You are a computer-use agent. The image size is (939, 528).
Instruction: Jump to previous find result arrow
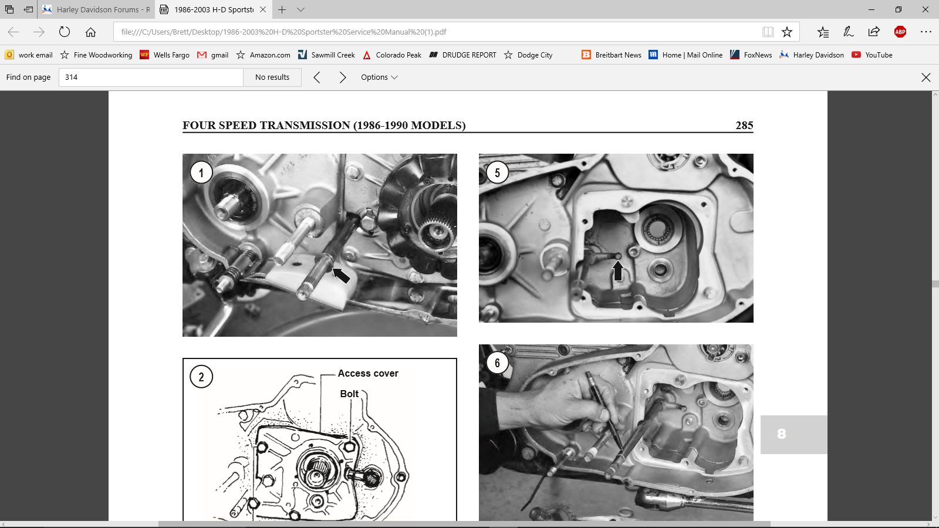[x=317, y=77]
